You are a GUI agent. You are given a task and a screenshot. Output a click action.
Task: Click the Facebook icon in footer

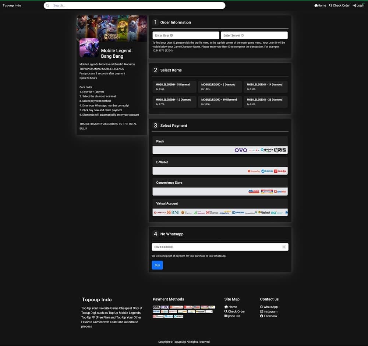[262, 316]
